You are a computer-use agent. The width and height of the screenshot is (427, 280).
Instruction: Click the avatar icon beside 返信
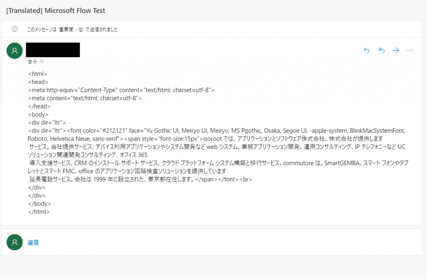[15, 242]
